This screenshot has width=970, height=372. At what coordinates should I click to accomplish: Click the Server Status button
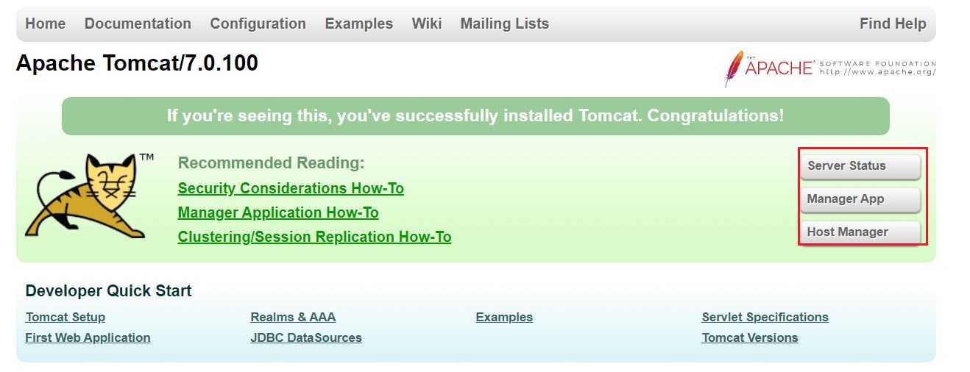[x=860, y=166]
